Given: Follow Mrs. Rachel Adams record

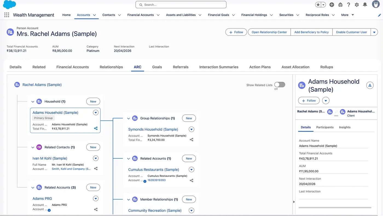Looking at the screenshot, I should coord(236,32).
